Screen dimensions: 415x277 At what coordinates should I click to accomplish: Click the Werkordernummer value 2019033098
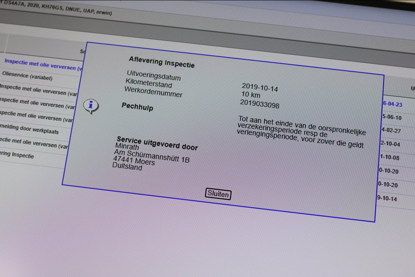point(259,104)
